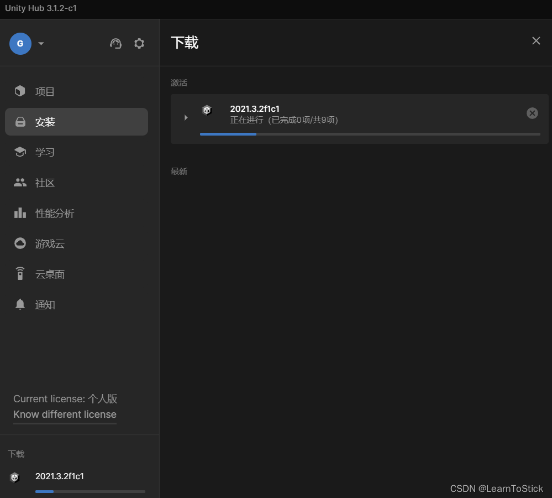This screenshot has width=552, height=498.
Task: Open the 社区 section
Action: pos(76,183)
